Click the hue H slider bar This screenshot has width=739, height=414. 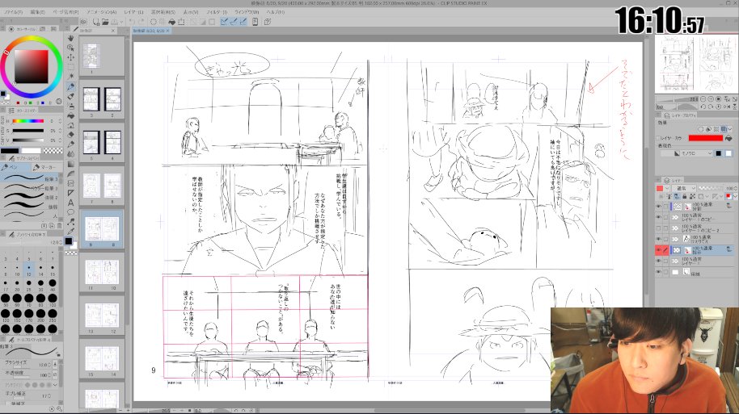(x=27, y=121)
